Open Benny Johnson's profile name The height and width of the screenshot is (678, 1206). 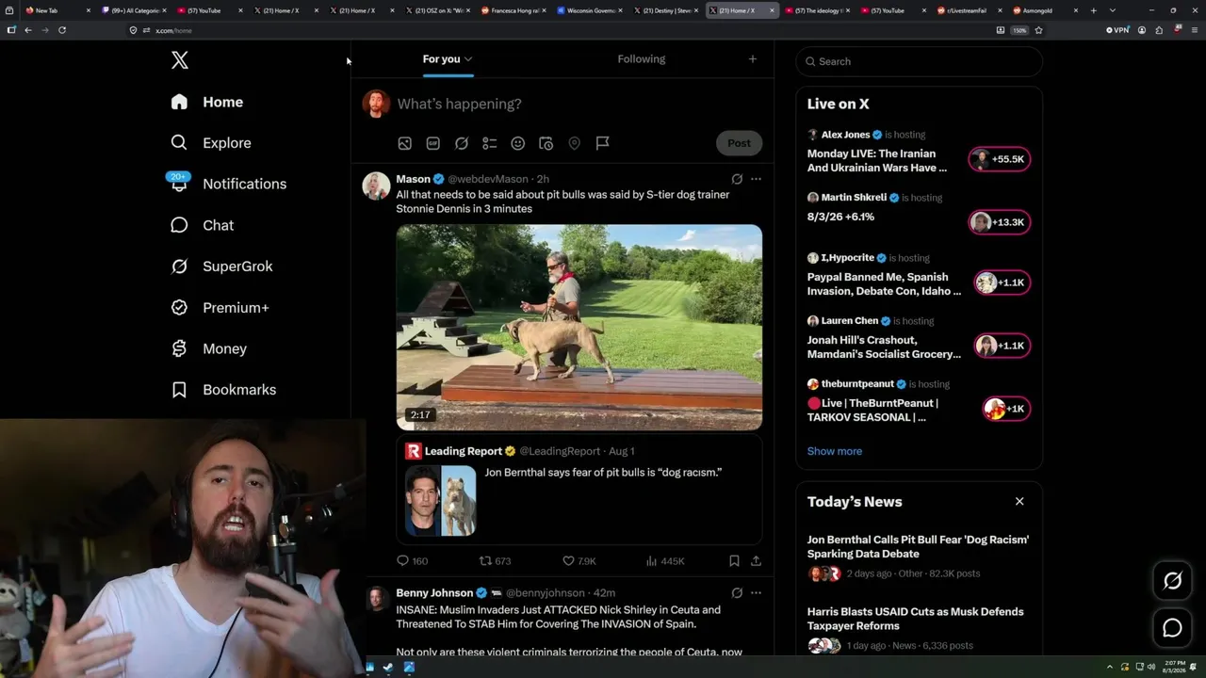(434, 593)
